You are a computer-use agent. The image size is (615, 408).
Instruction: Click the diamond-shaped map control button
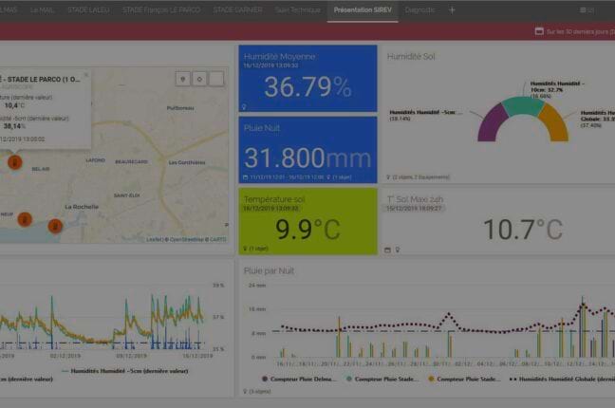tap(198, 79)
